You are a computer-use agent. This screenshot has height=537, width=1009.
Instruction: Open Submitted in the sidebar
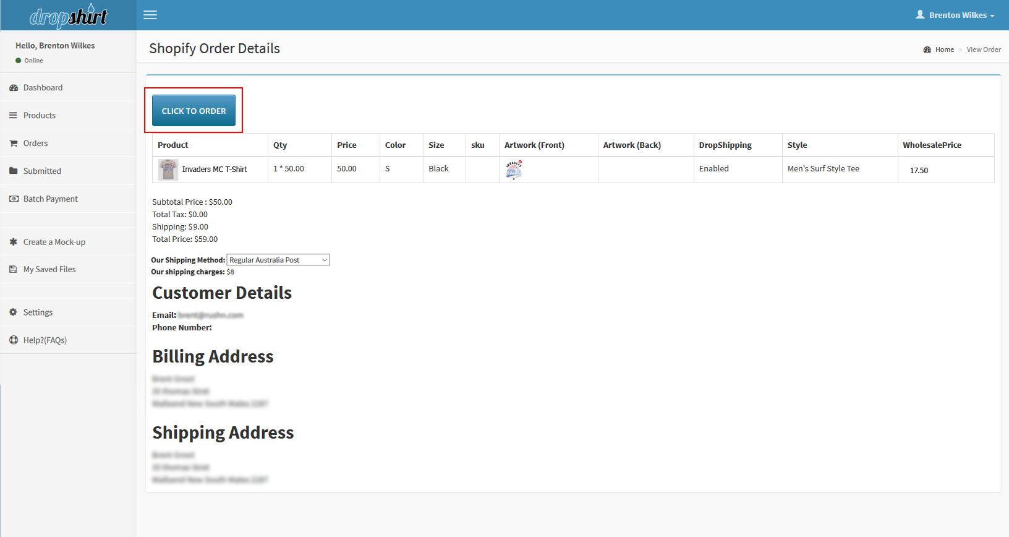(x=68, y=171)
